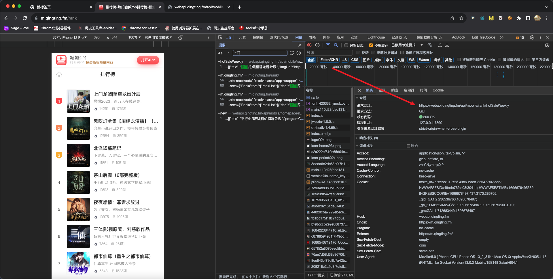Click the network search magnifier icon
The height and width of the screenshot is (279, 553).
click(336, 45)
